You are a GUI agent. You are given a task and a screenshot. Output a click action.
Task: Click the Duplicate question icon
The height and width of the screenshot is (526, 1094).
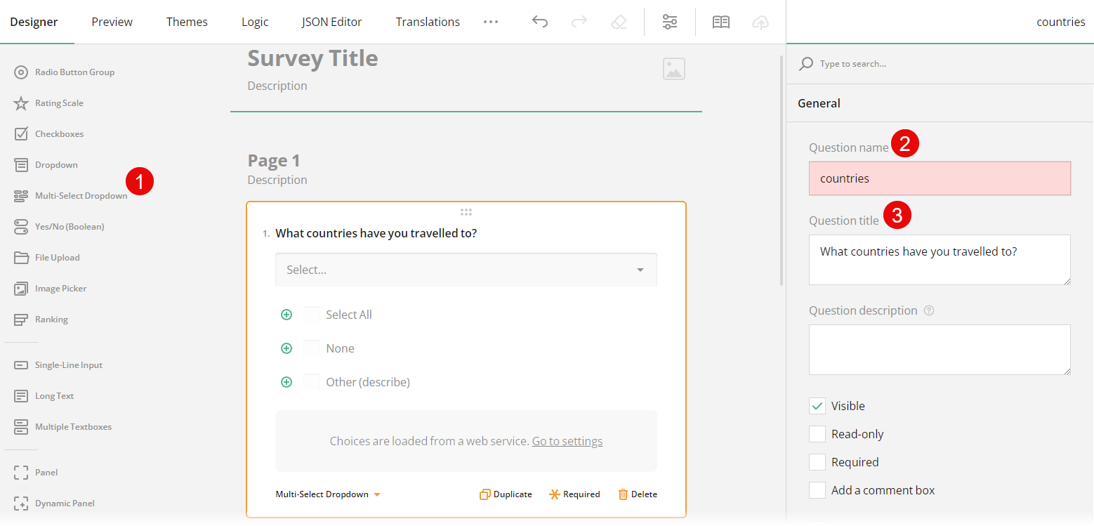(x=485, y=494)
